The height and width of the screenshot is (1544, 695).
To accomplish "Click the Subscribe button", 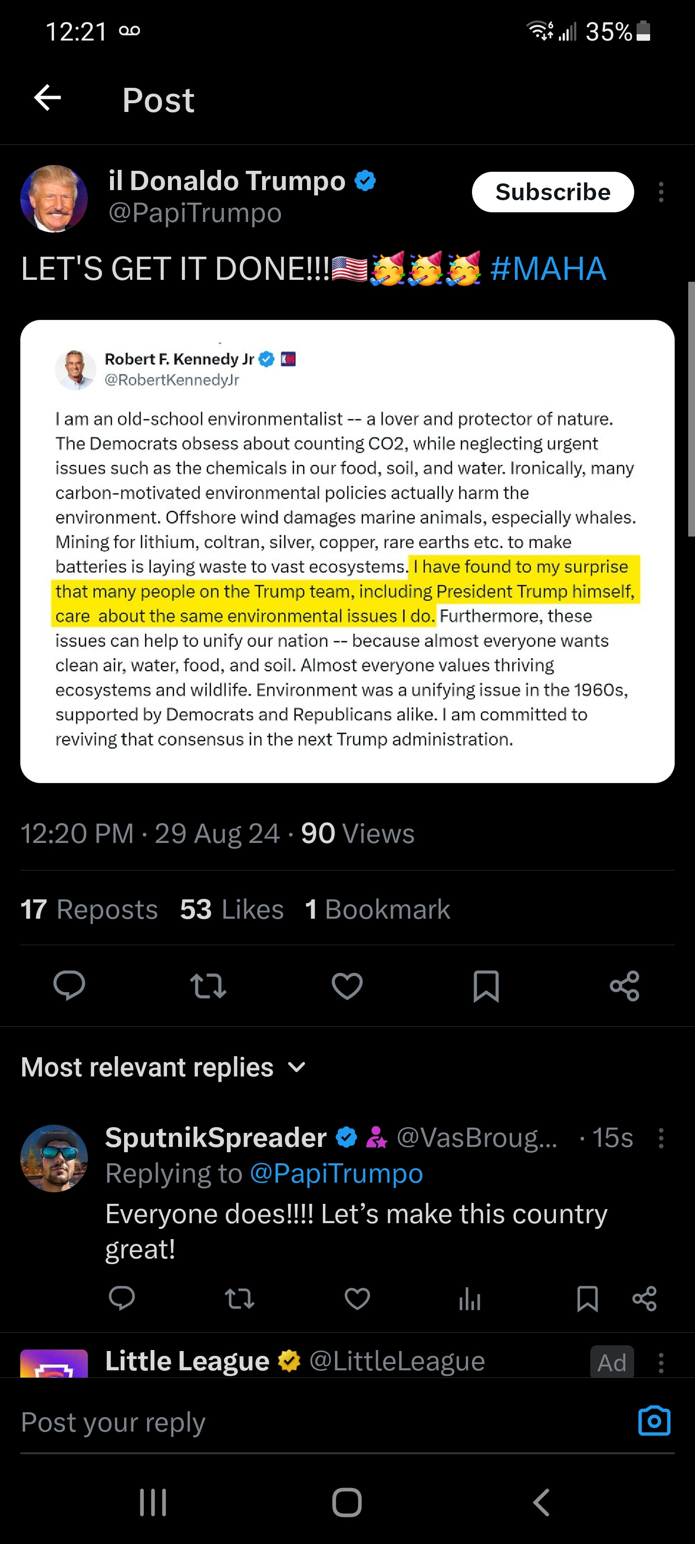I will coord(552,193).
